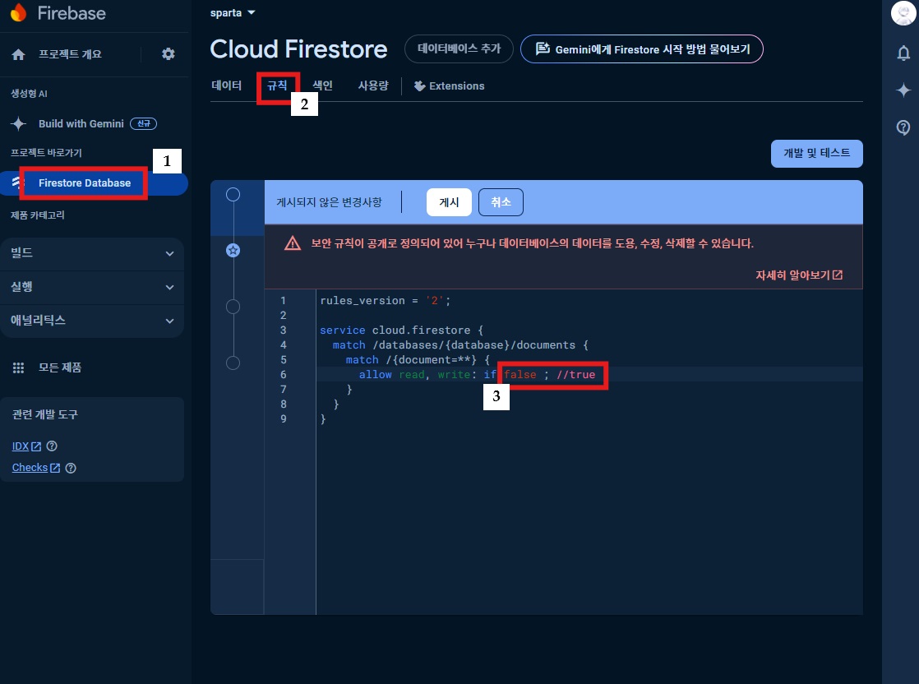Screen dimensions: 919x684
Task: Click the 관련 개발 도구 heading
Action: [x=44, y=414]
